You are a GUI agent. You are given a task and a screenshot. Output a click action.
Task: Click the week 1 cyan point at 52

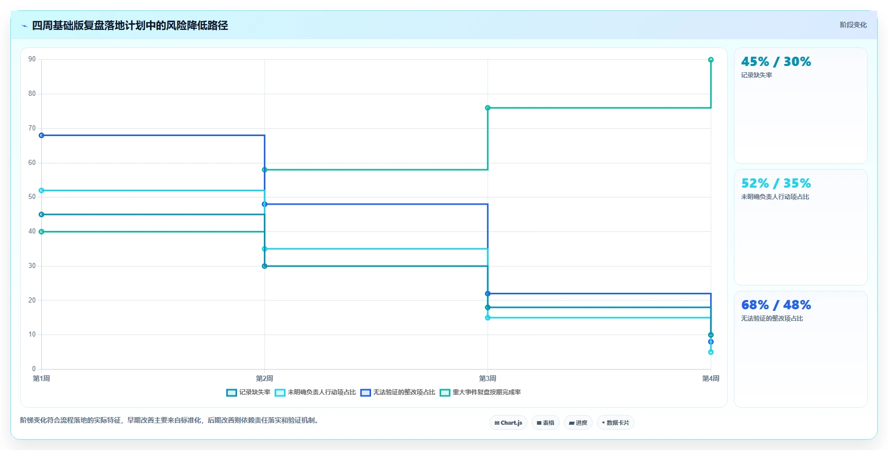click(x=42, y=191)
